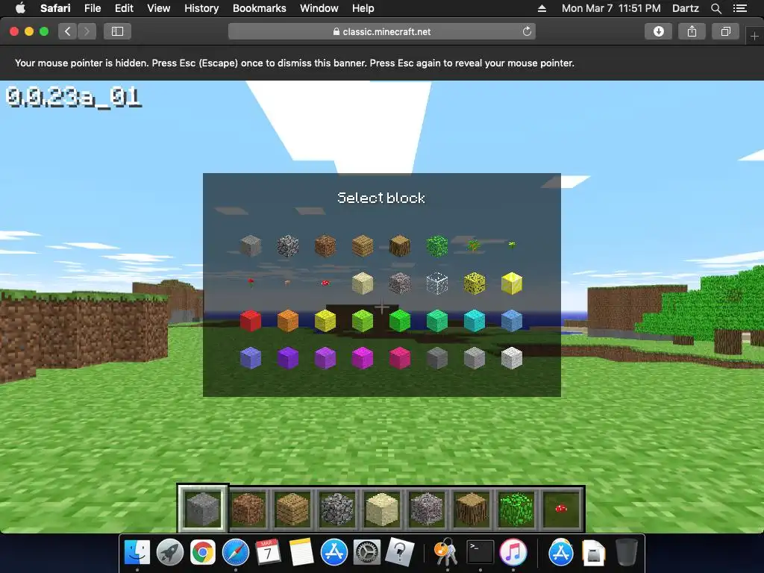The width and height of the screenshot is (764, 573).
Task: Go back in Safari history
Action: [x=68, y=31]
